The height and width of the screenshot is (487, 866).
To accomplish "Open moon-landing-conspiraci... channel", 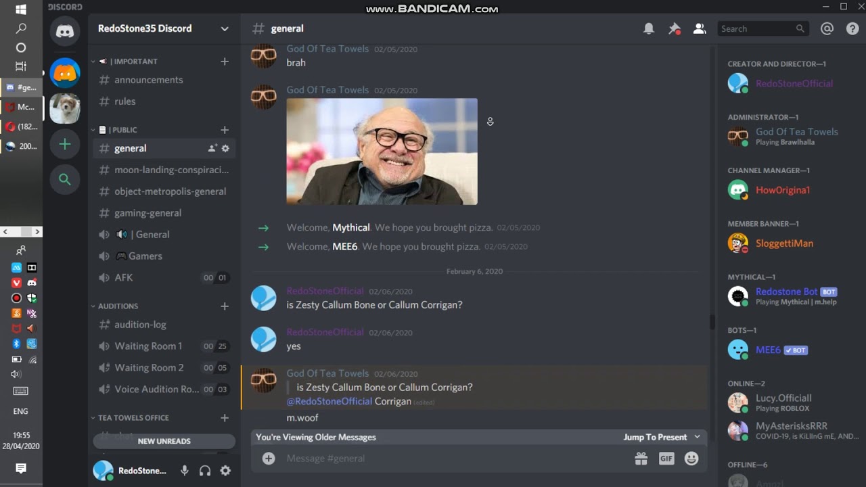I will 164,170.
